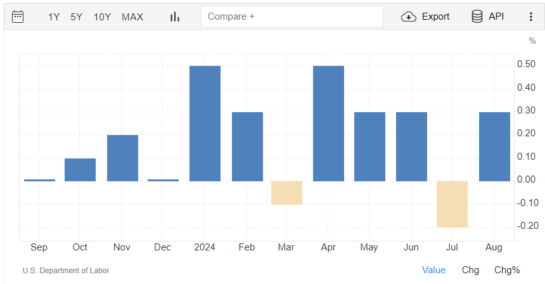Click the negative Jul bar
Screen dimensions: 545x284
[452, 204]
